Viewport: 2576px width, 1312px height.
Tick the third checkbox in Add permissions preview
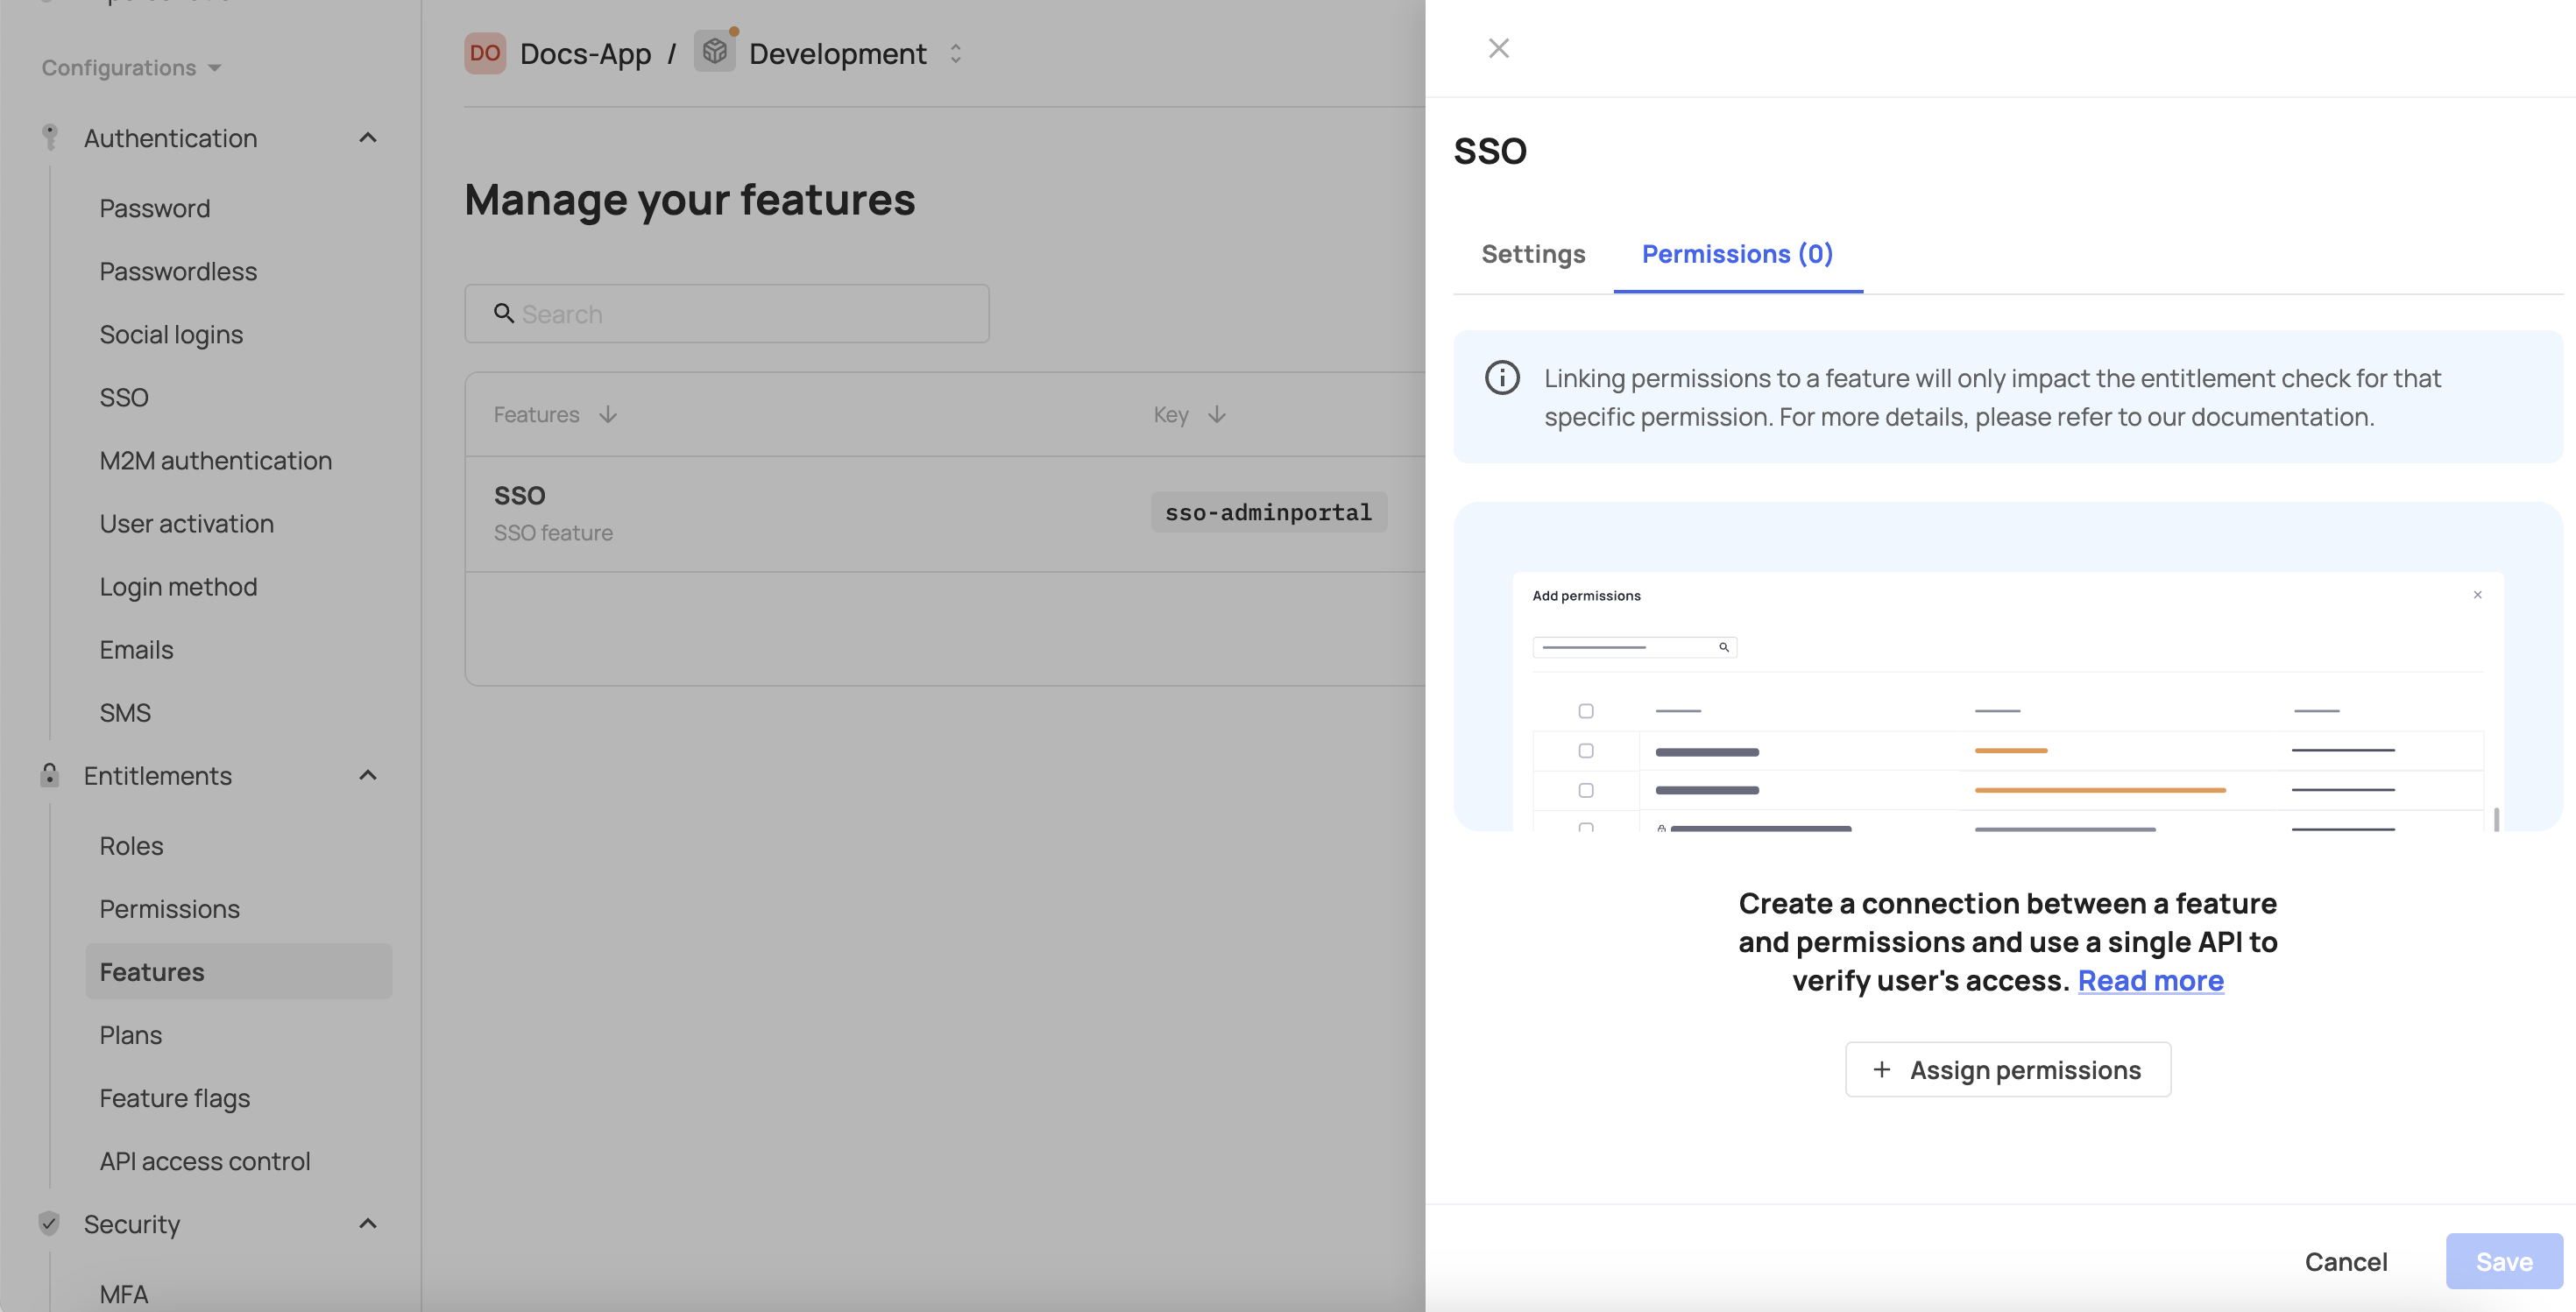pyautogui.click(x=1585, y=789)
